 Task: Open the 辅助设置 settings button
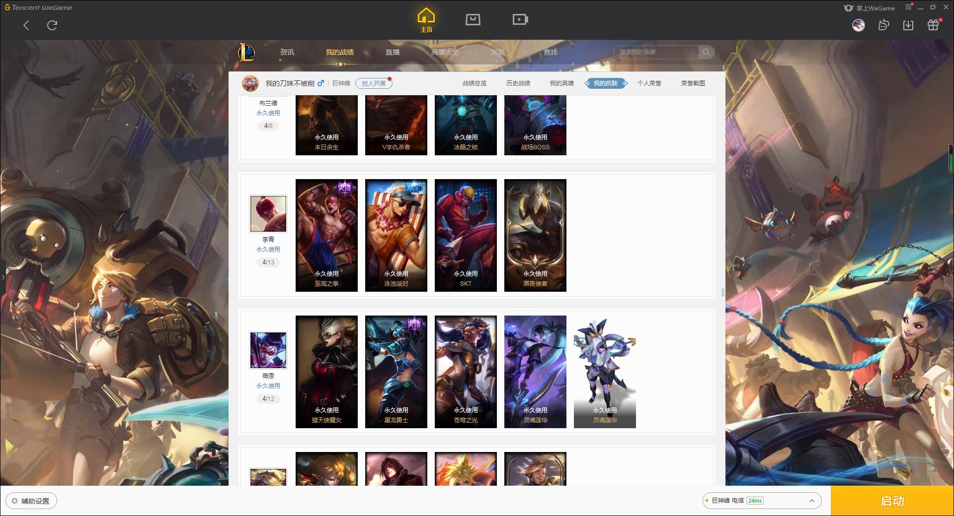tap(31, 501)
